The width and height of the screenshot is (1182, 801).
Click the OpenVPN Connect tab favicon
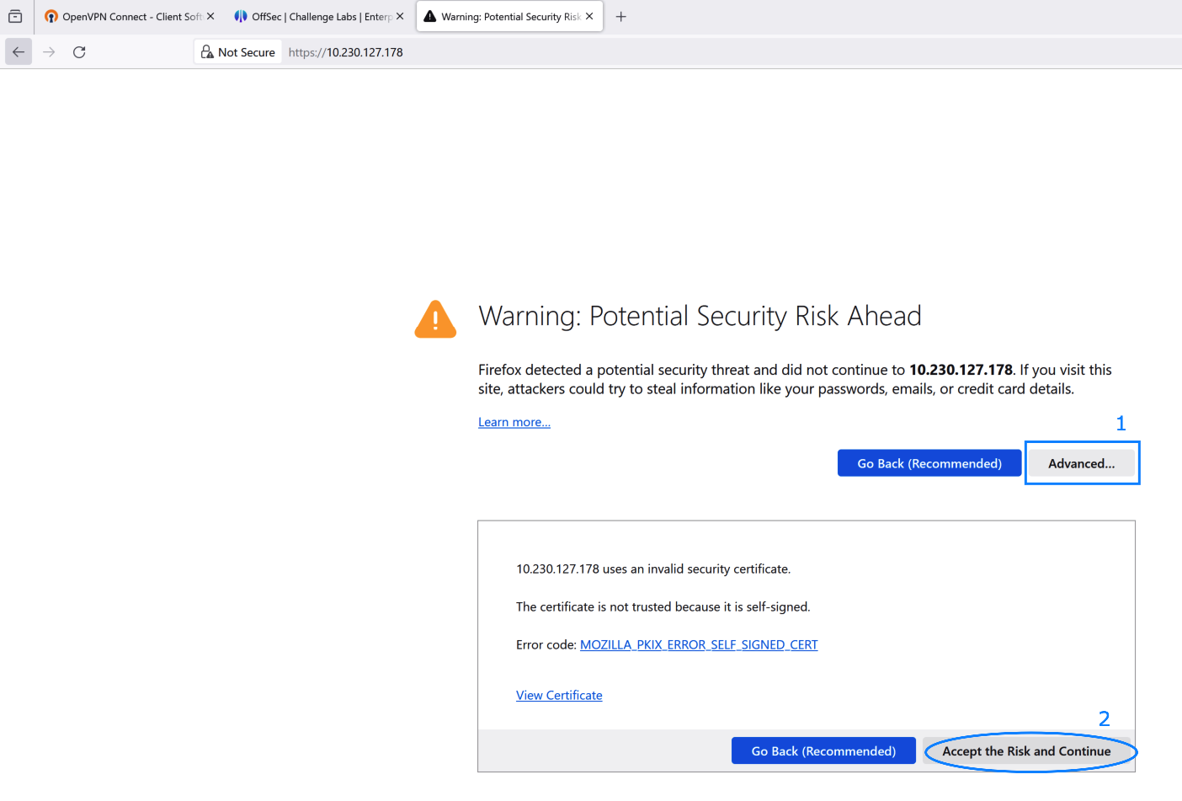coord(51,16)
